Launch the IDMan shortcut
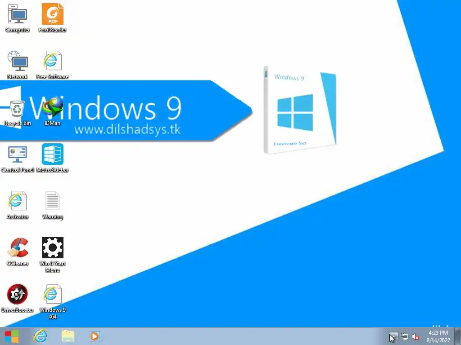 click(52, 112)
